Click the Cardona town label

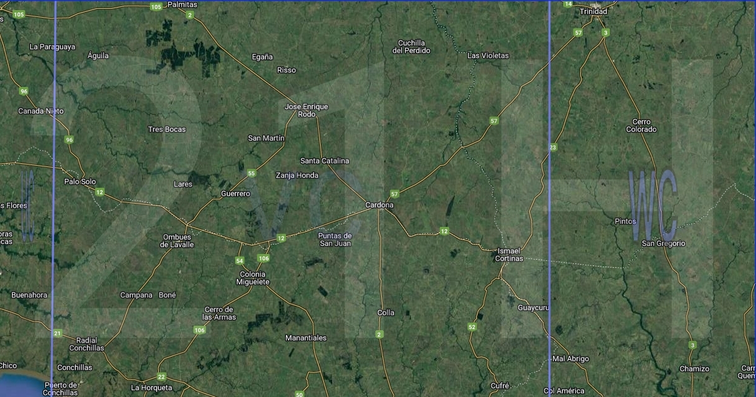coord(379,205)
